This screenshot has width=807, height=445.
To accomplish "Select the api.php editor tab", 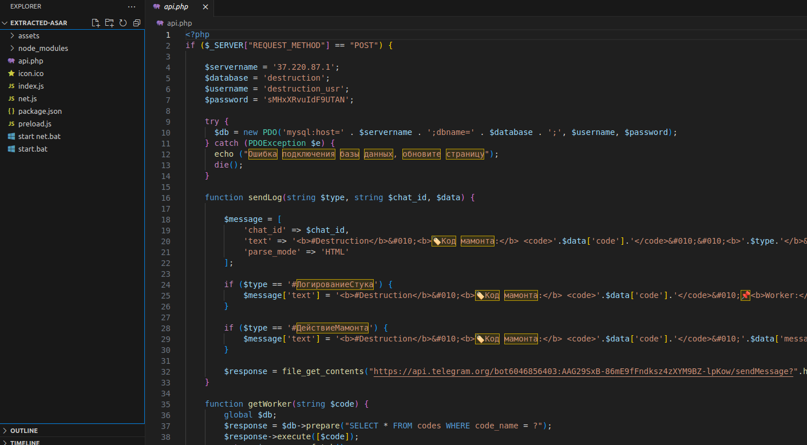I will pyautogui.click(x=180, y=7).
